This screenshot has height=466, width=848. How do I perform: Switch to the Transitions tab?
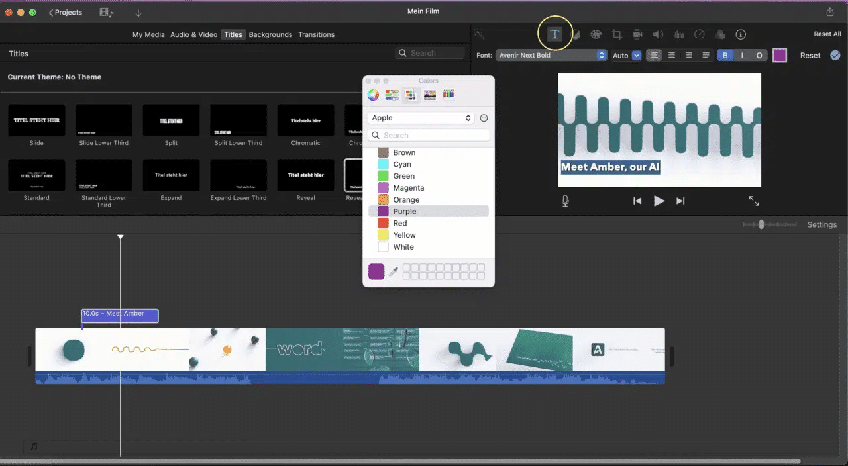pyautogui.click(x=316, y=34)
